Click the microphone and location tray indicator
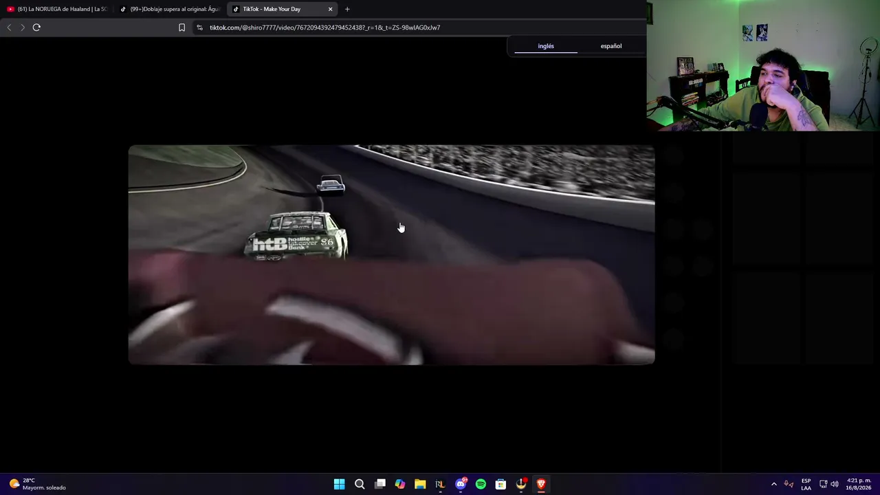Image resolution: width=880 pixels, height=495 pixels. pos(789,484)
